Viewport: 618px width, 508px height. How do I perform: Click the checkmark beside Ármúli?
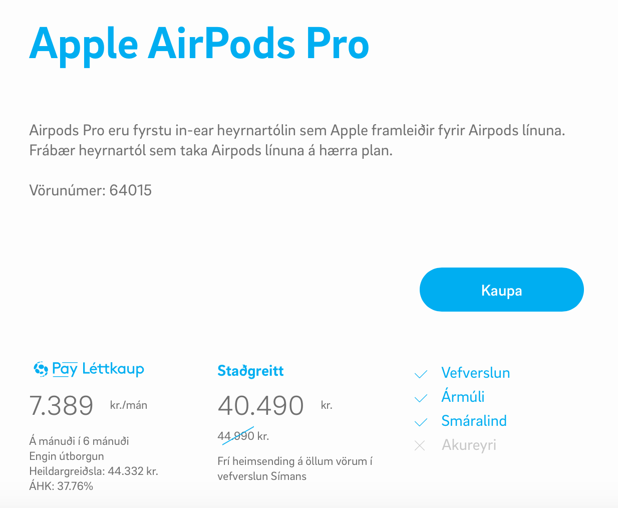[421, 398]
